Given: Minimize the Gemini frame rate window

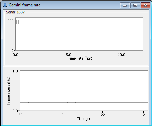Looking at the screenshot, I should coord(125,5).
